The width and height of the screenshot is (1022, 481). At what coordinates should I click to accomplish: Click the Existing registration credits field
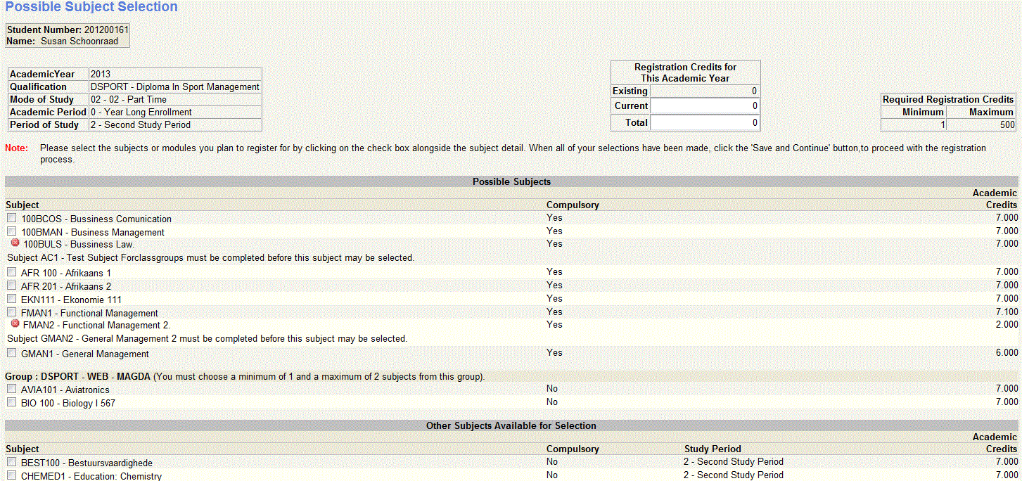[704, 91]
